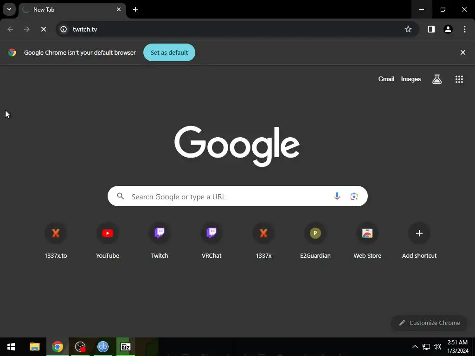
Task: Open the Windows Start menu
Action: click(11, 347)
